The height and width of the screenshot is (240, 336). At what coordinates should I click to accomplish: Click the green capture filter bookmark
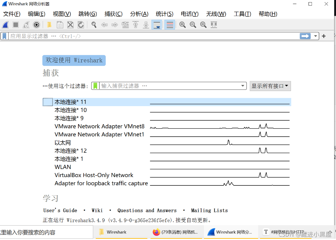[95, 86]
